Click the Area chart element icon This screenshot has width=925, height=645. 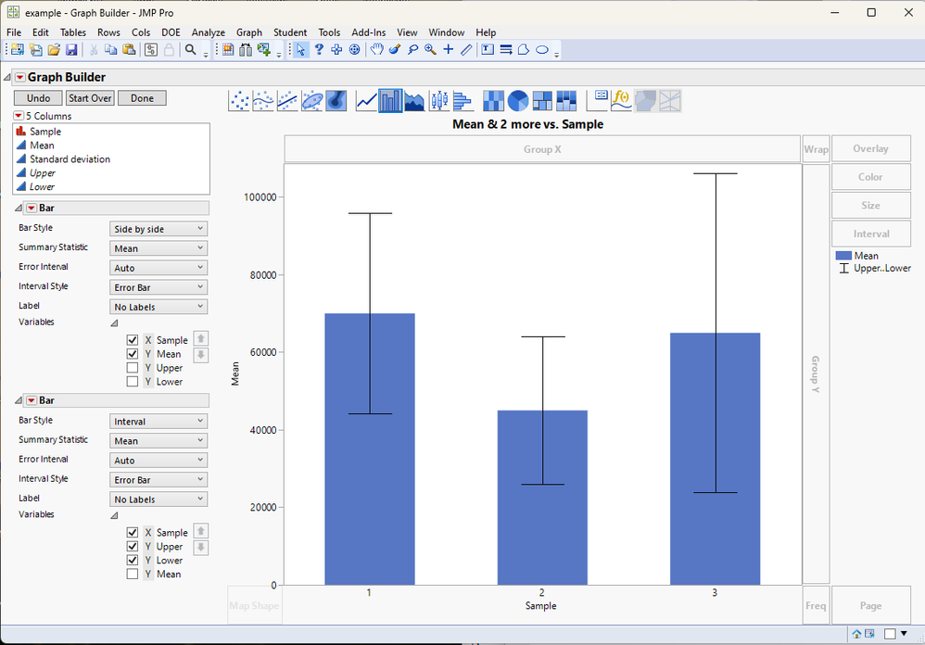click(414, 101)
